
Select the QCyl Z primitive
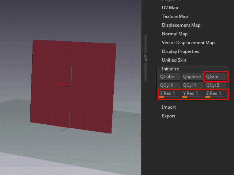click(x=216, y=85)
